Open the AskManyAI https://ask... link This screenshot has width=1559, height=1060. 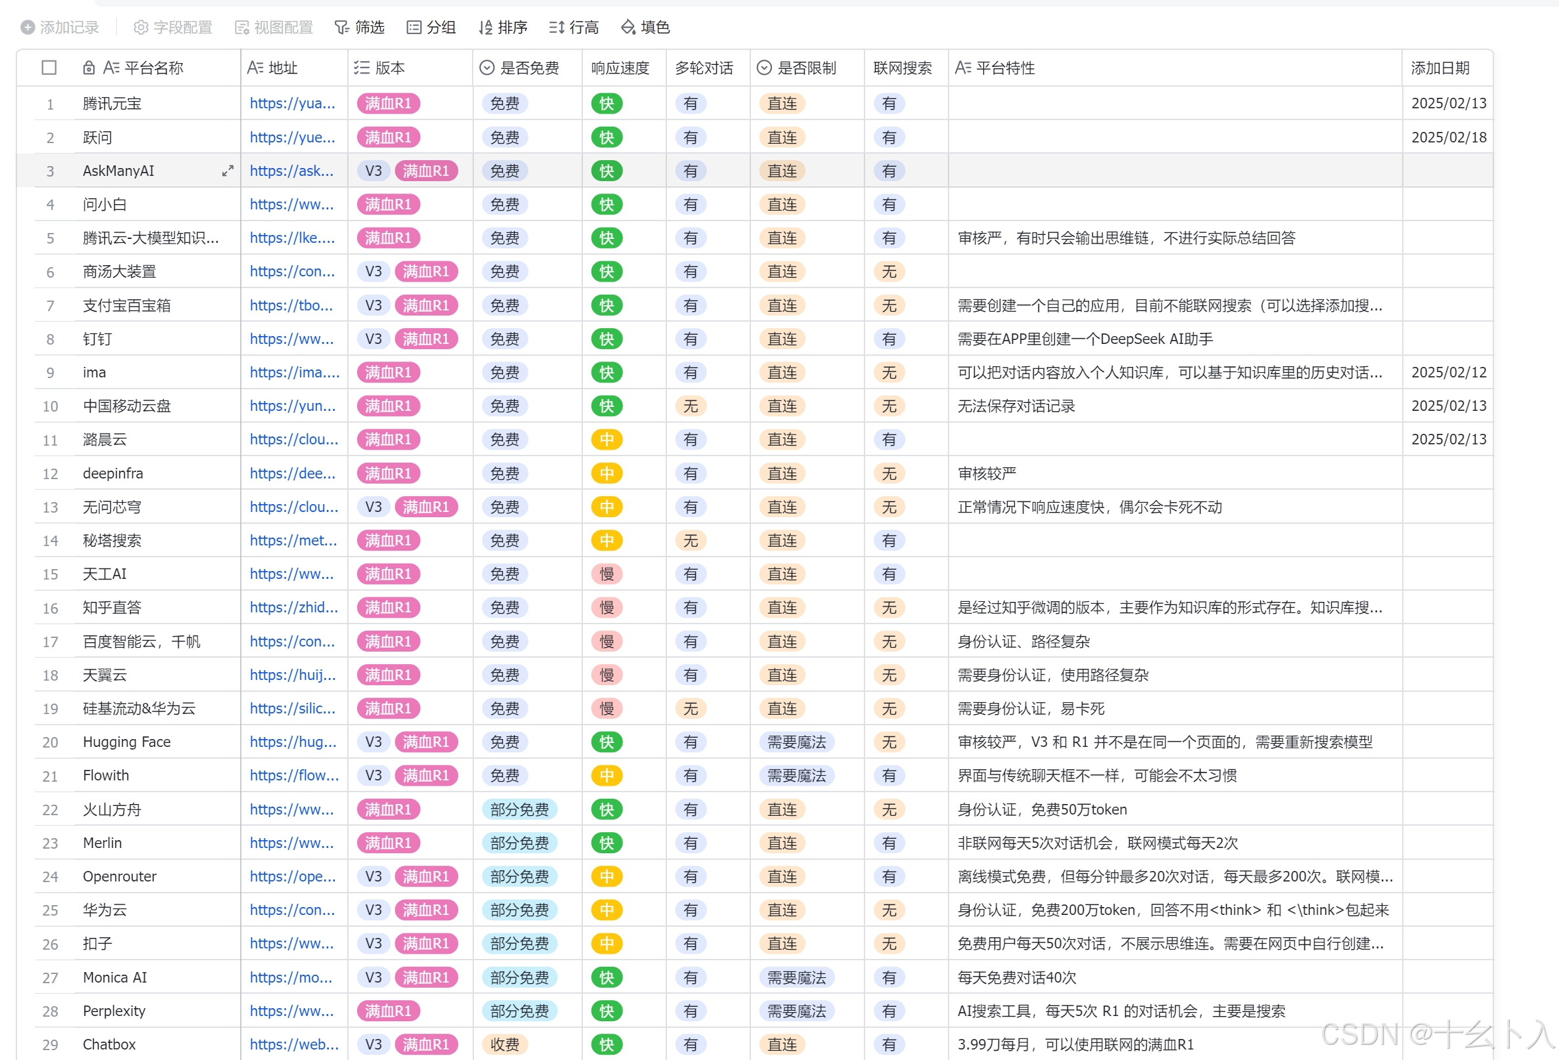pyautogui.click(x=292, y=171)
